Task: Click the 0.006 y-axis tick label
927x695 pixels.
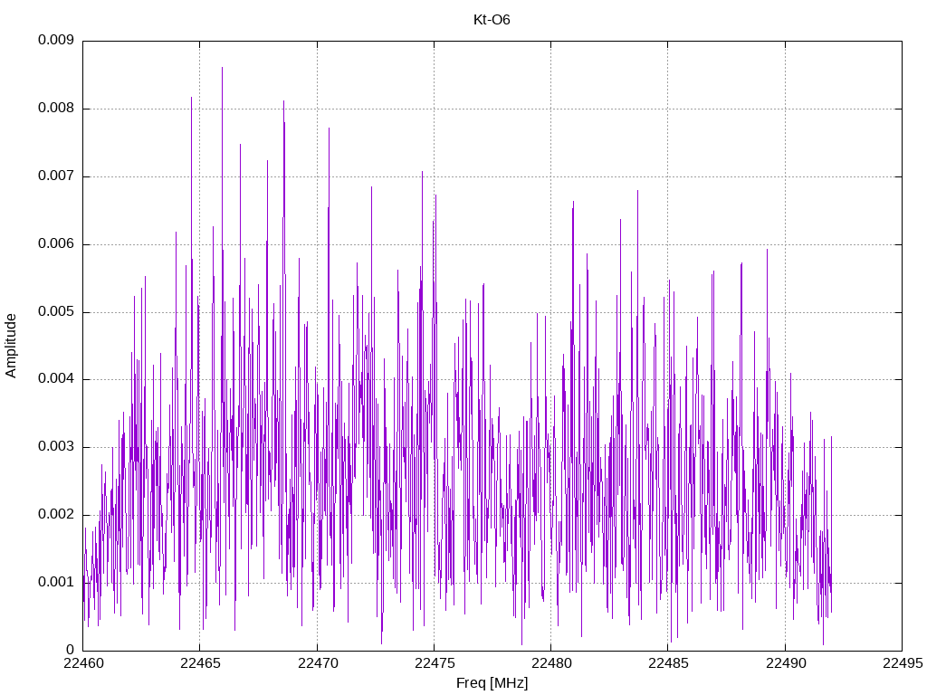Action: [56, 244]
